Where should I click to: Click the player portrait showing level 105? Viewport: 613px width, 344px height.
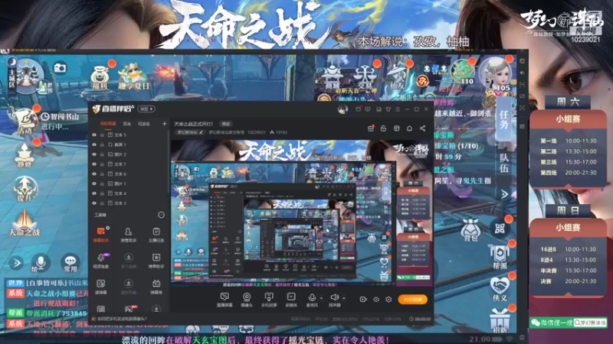(496, 74)
